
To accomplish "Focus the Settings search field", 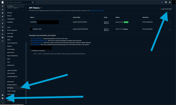I will coord(15,6).
